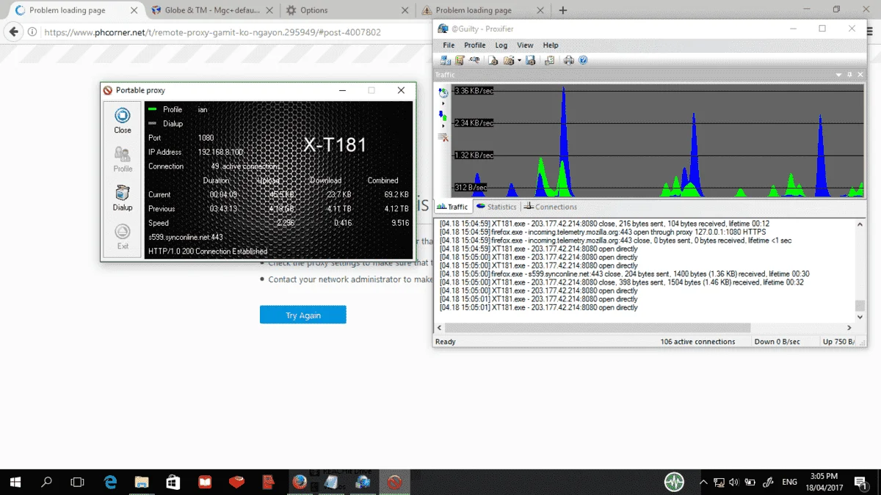The height and width of the screenshot is (495, 881).
Task: Click the up/down arrows traffic direction icon
Action: click(x=443, y=115)
